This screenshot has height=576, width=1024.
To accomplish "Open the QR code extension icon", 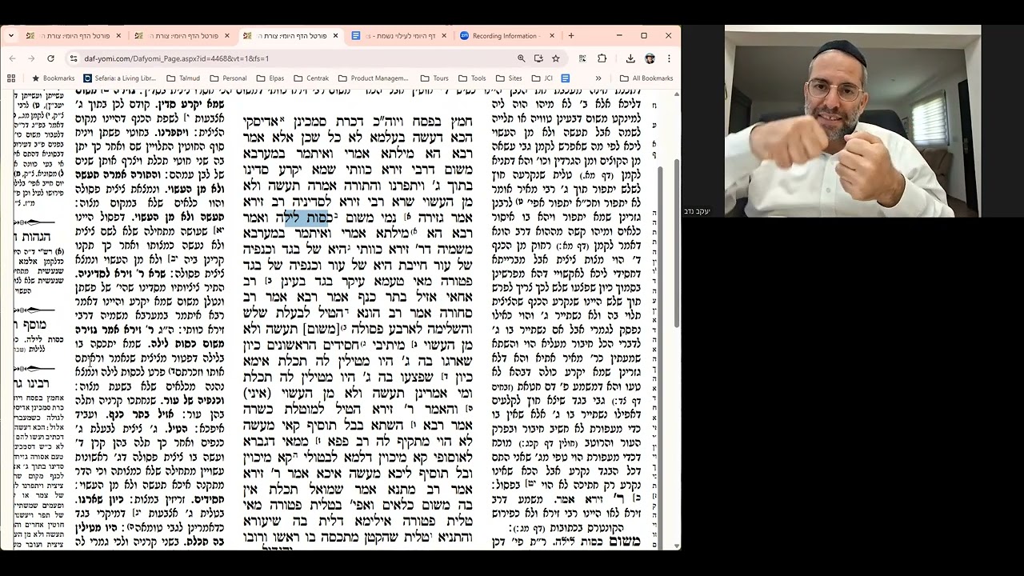I will pos(583,58).
